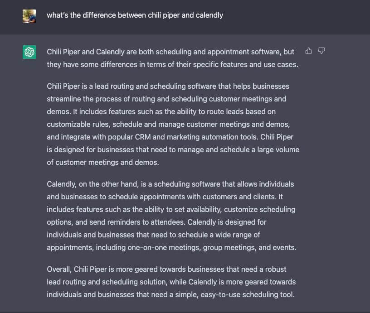The image size is (370, 313).
Task: Click the first paragraph of the response
Action: click(172, 58)
